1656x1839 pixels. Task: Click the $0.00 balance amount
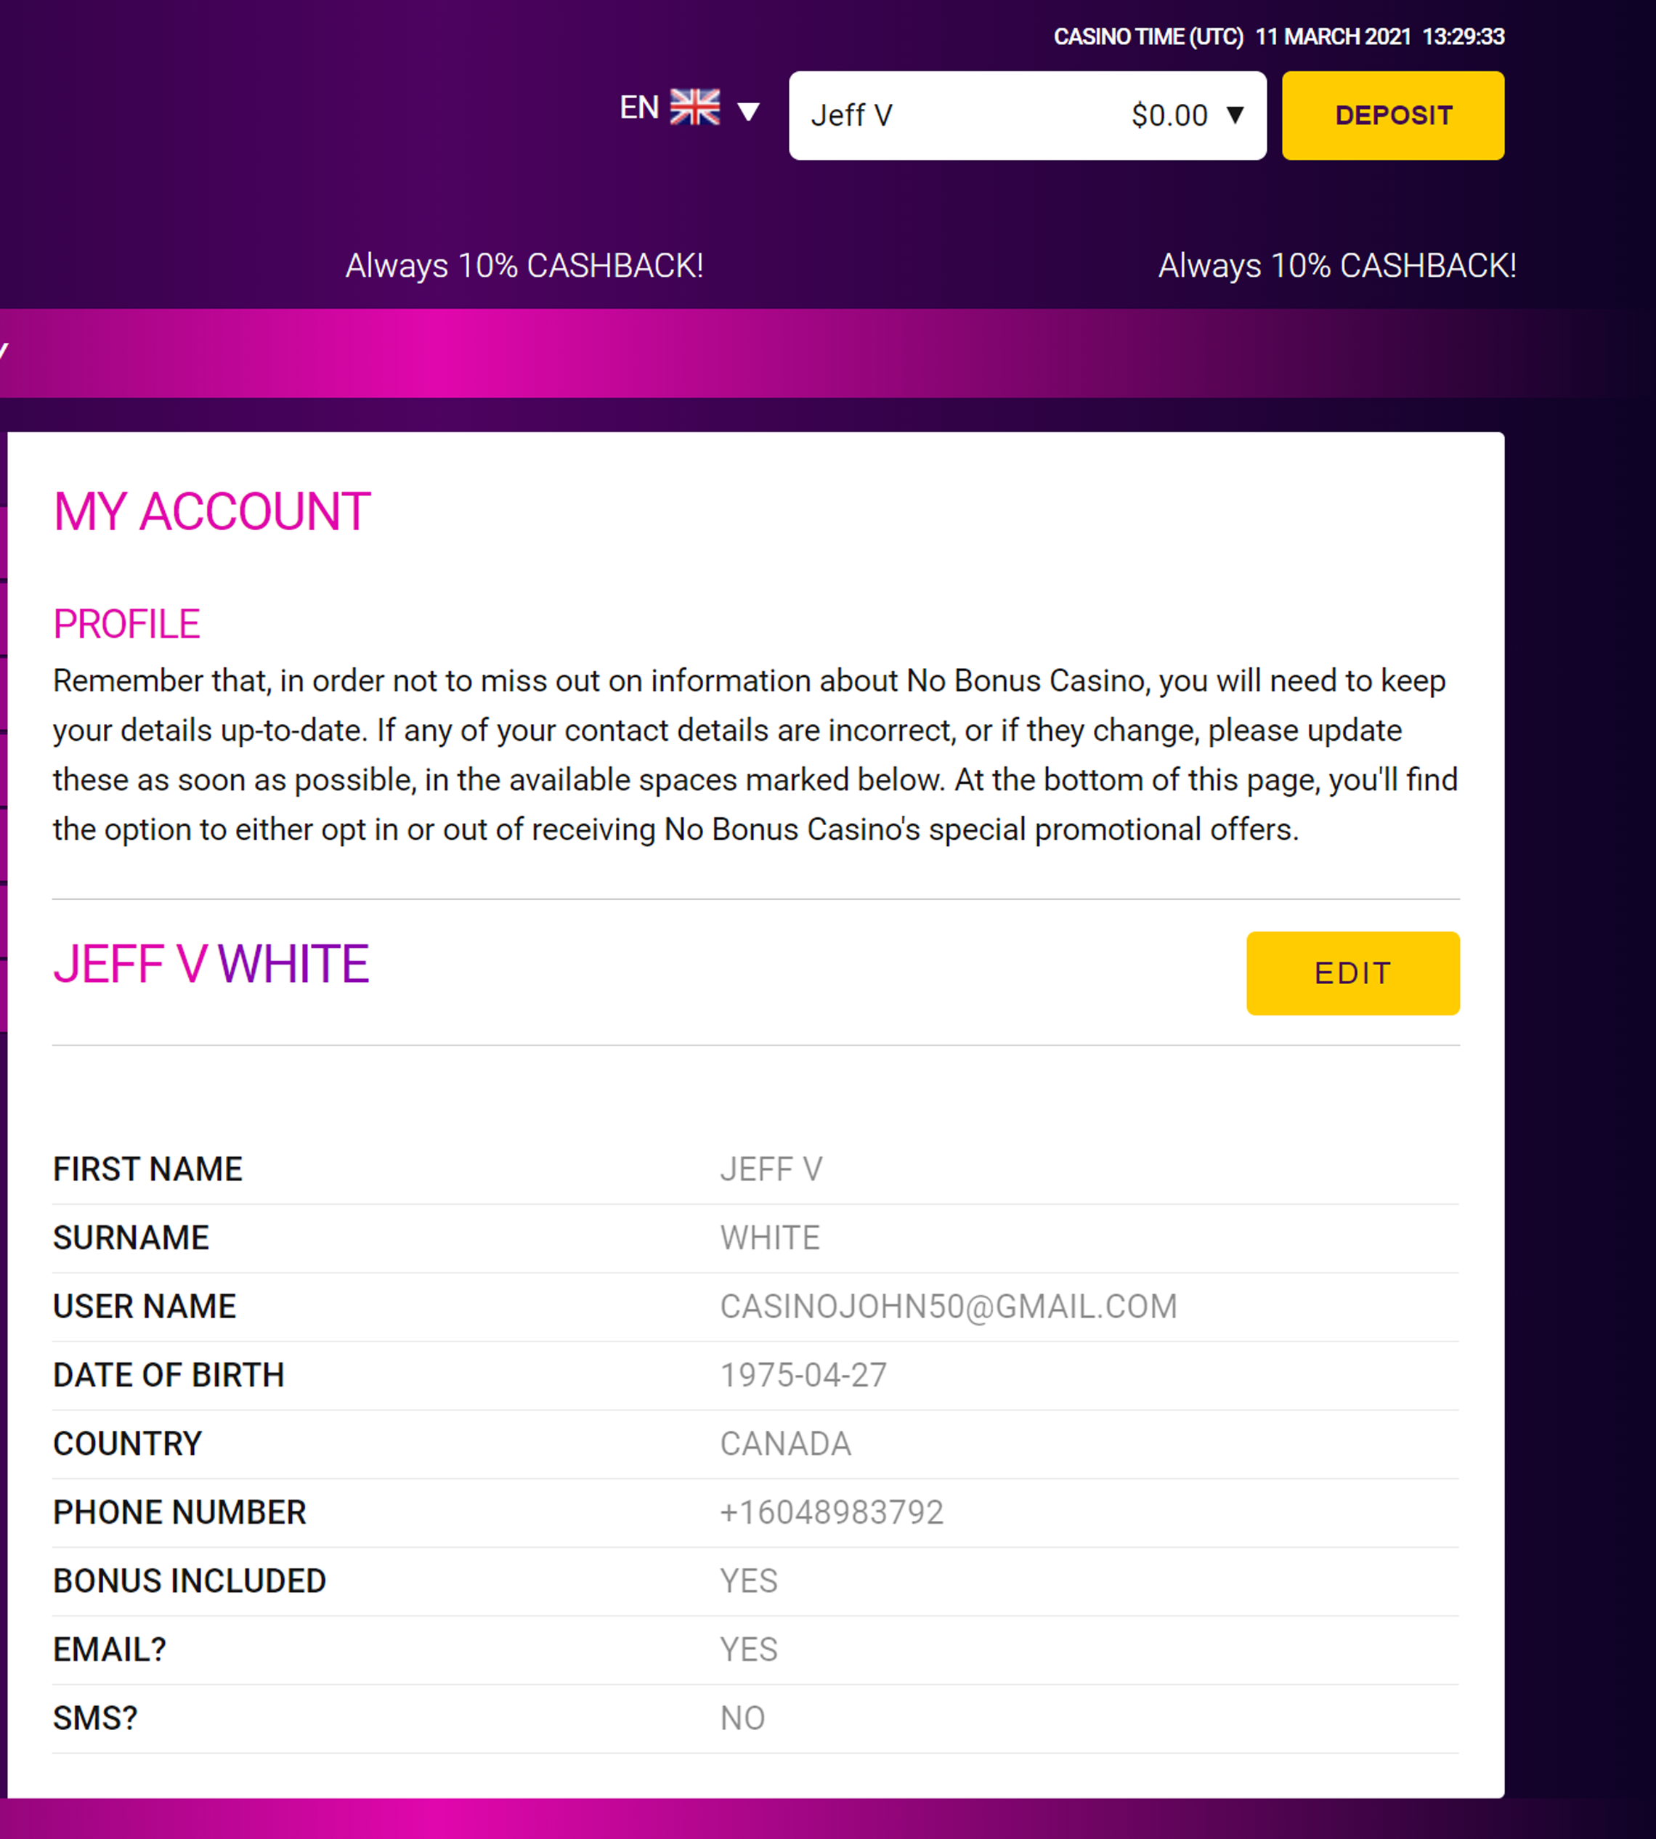(x=1169, y=115)
